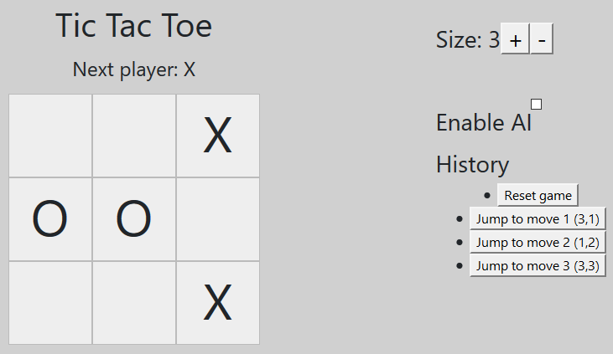Click the O in the center square
This screenshot has width=613, height=354.
click(134, 219)
